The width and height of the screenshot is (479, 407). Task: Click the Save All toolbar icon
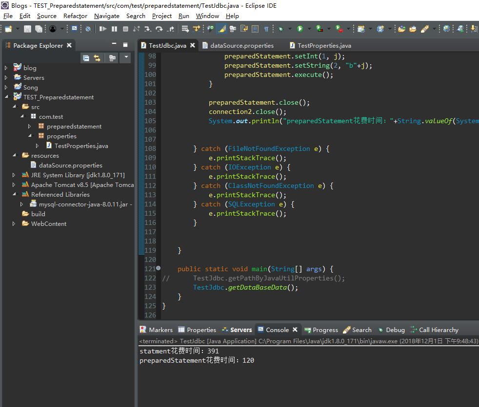[39, 29]
